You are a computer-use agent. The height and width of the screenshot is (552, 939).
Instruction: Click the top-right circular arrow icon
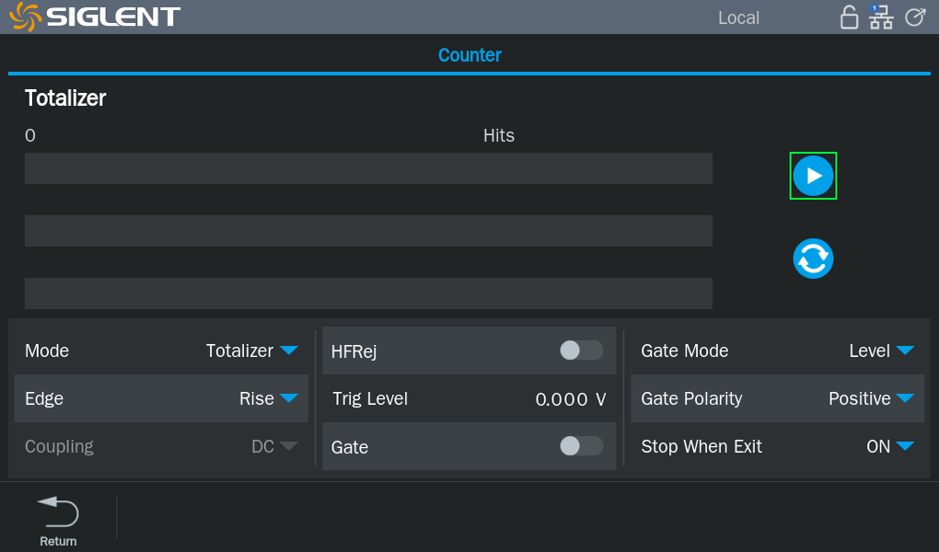pos(914,17)
